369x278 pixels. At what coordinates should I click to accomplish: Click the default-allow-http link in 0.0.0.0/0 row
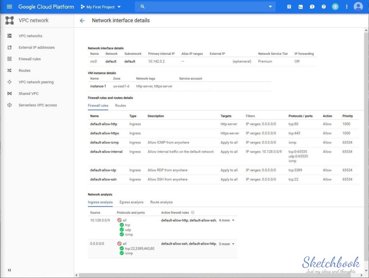point(203,244)
